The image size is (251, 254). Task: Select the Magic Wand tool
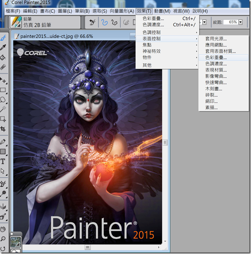point(3,109)
